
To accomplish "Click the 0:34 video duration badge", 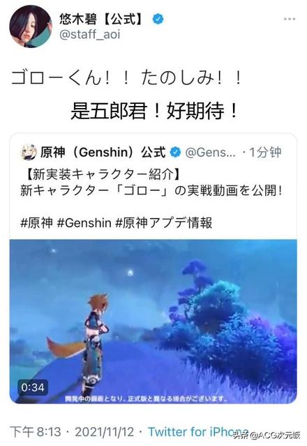I will pyautogui.click(x=33, y=387).
